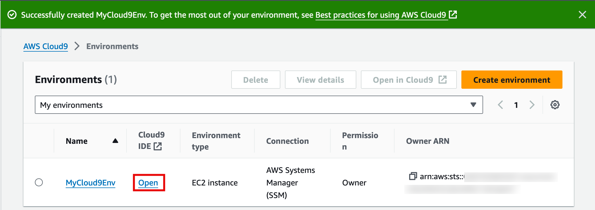Click the Environment type column header
This screenshot has height=210, width=595.
tap(216, 141)
